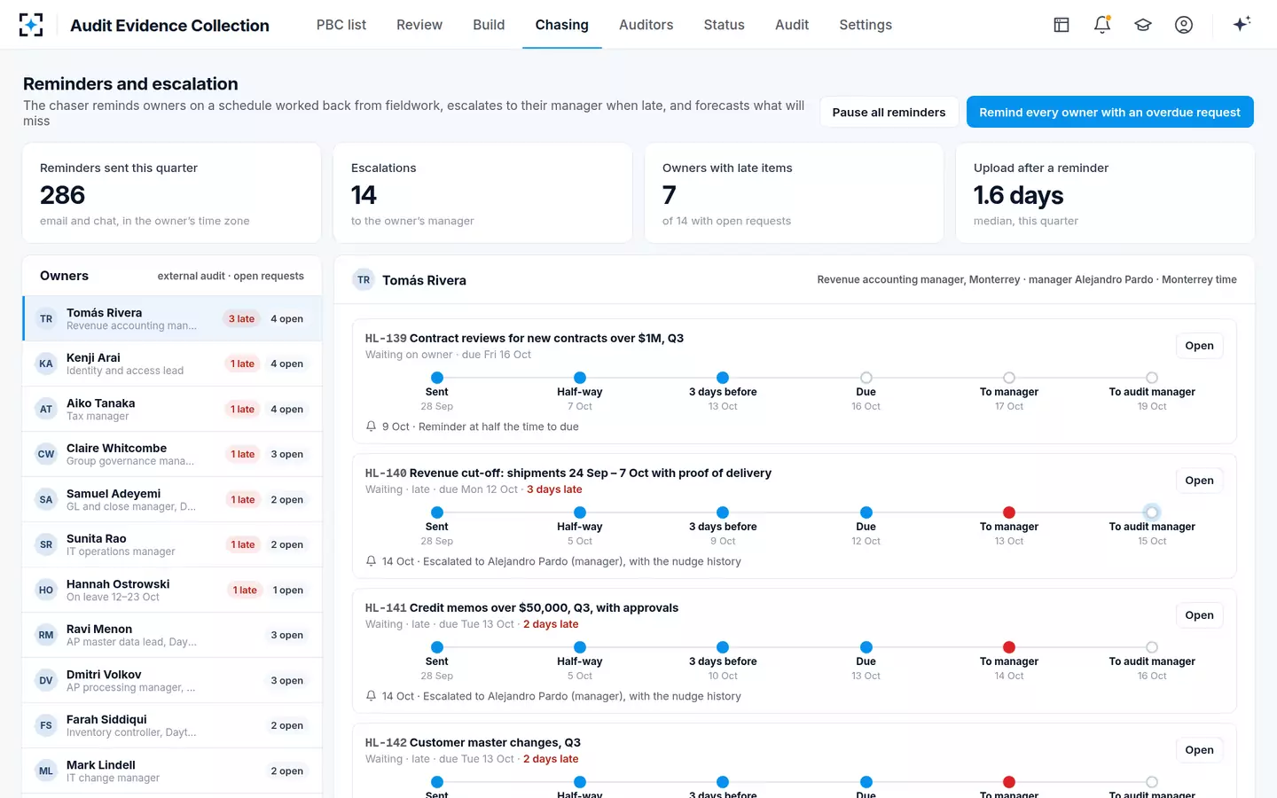Image resolution: width=1277 pixels, height=798 pixels.
Task: Switch to the PBC list tab
Action: tap(341, 25)
